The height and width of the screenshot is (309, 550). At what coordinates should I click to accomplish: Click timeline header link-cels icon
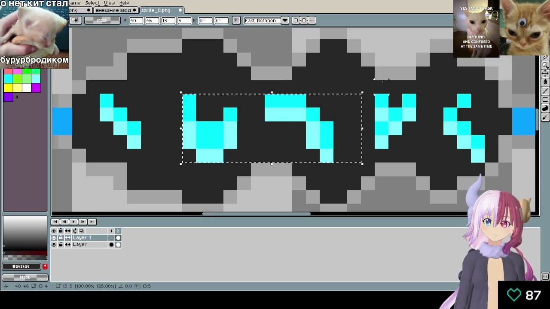[75, 231]
